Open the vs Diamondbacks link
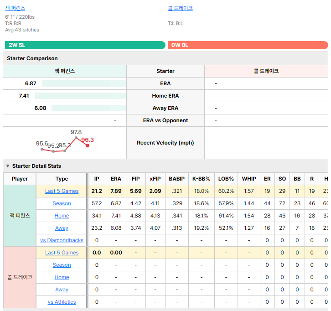The width and height of the screenshot is (331, 311). [62, 240]
